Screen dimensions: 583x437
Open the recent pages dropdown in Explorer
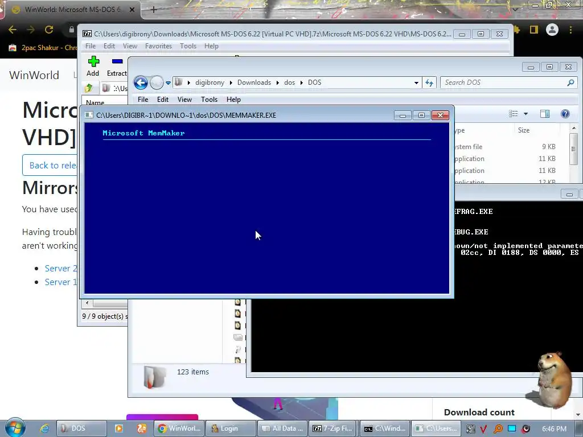click(168, 83)
